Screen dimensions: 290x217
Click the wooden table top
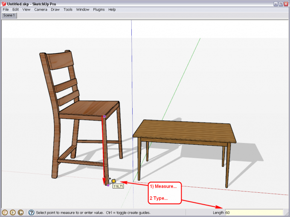pyautogui.click(x=184, y=130)
